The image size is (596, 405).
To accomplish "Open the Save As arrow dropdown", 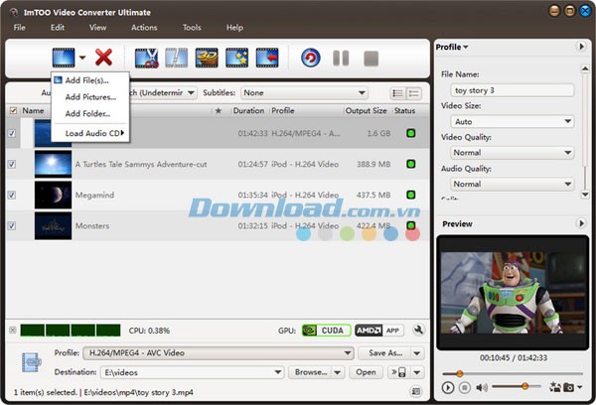I will pos(417,353).
